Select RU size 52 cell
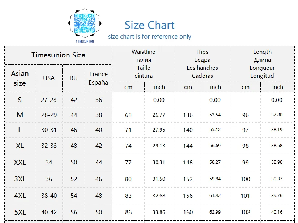Screen dimensions: 298x223 tap(74, 179)
